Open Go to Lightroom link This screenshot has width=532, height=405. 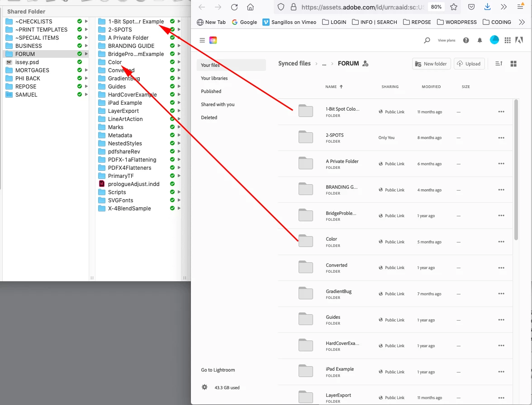(x=218, y=370)
